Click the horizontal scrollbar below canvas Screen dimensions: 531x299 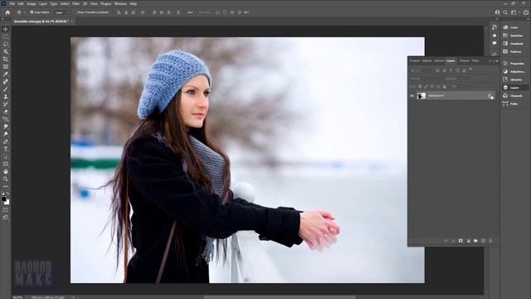coord(280,297)
